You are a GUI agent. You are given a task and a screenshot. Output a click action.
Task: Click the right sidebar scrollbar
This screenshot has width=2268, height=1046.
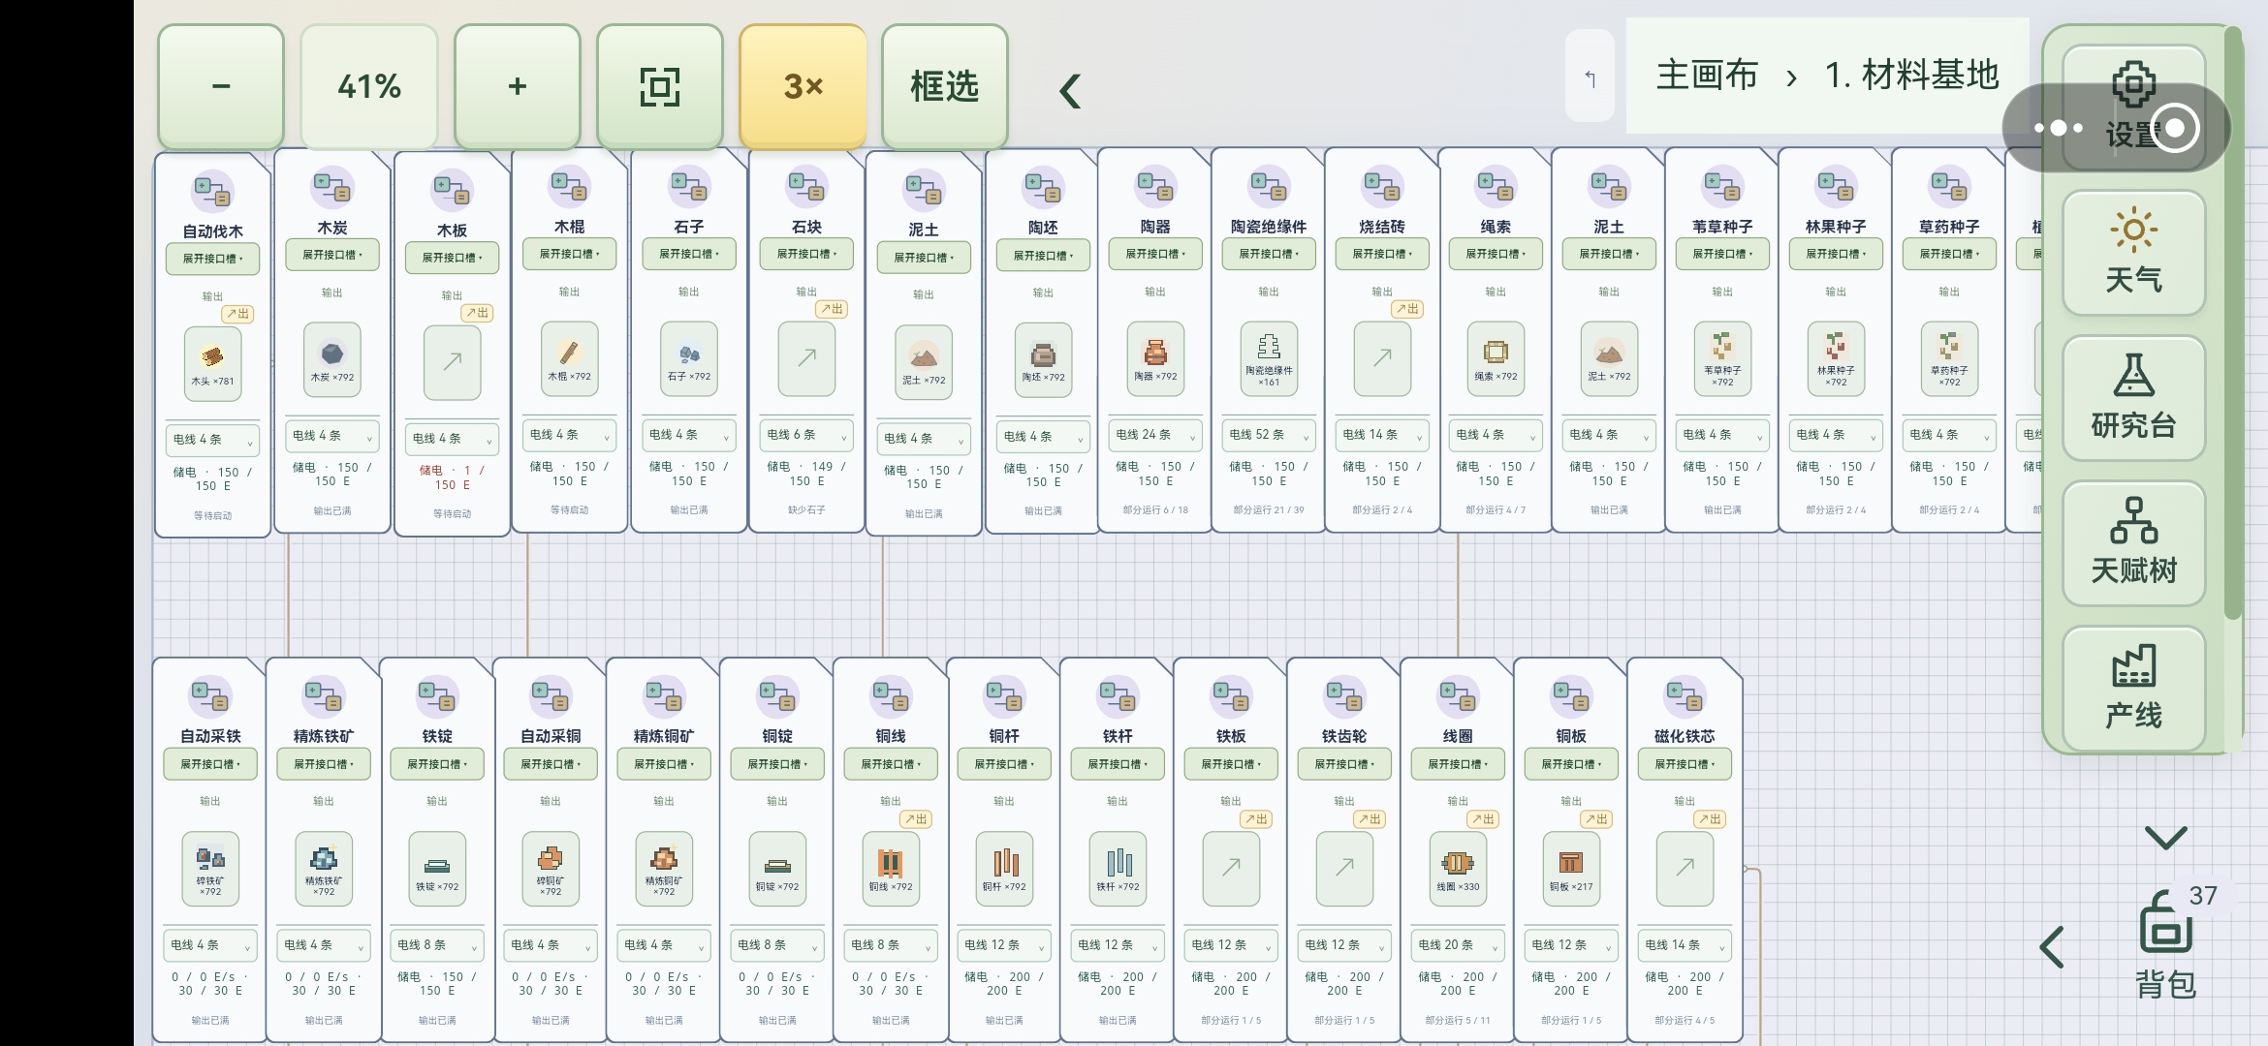point(2233,324)
